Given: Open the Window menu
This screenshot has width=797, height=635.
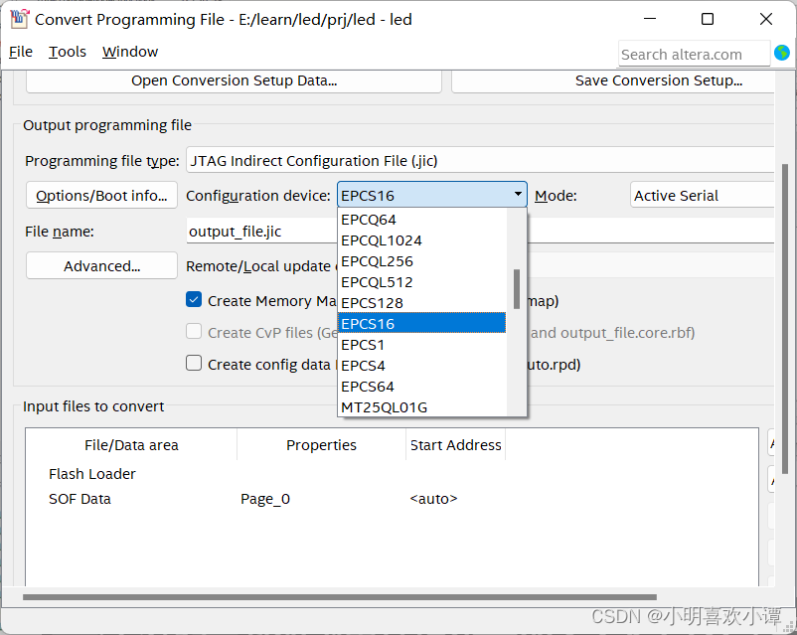Looking at the screenshot, I should click(x=130, y=52).
